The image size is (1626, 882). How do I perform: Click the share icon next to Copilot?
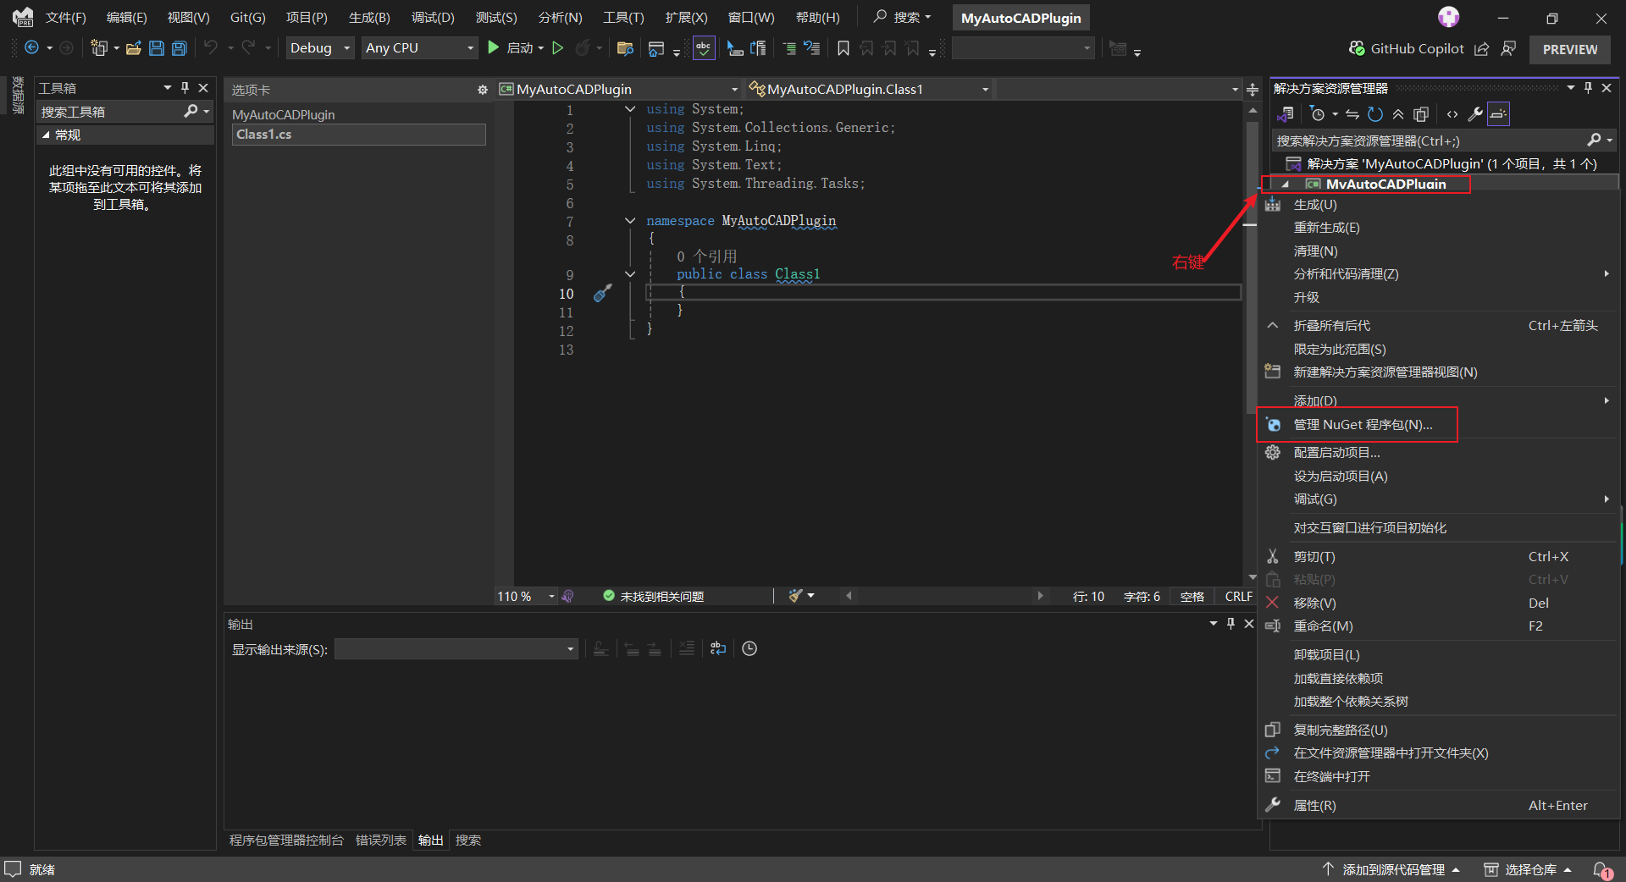(1481, 48)
